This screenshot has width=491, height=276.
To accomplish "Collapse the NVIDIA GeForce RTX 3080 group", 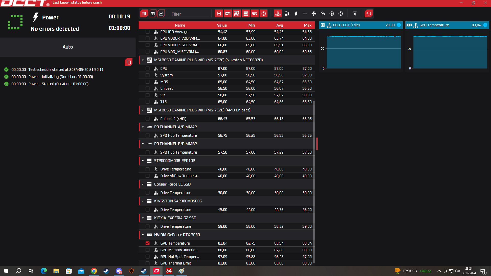I will [x=143, y=235].
